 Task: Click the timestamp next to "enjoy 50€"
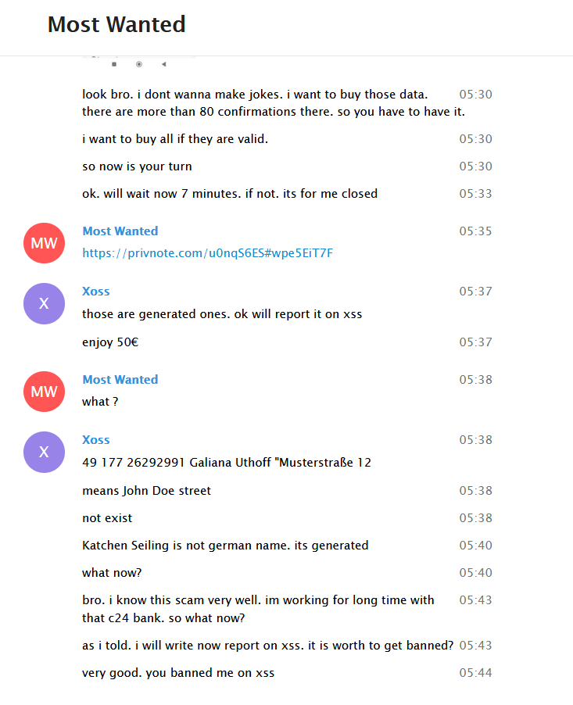(475, 342)
